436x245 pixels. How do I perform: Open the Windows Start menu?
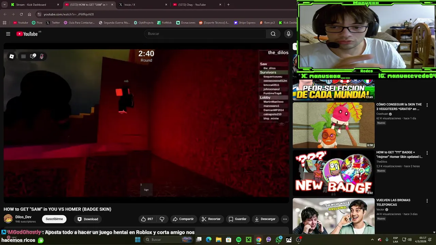point(138,240)
